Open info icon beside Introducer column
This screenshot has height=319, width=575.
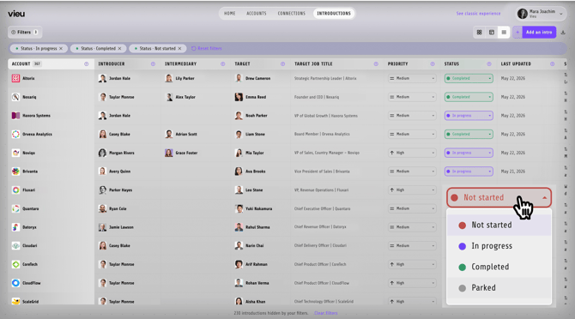click(153, 63)
